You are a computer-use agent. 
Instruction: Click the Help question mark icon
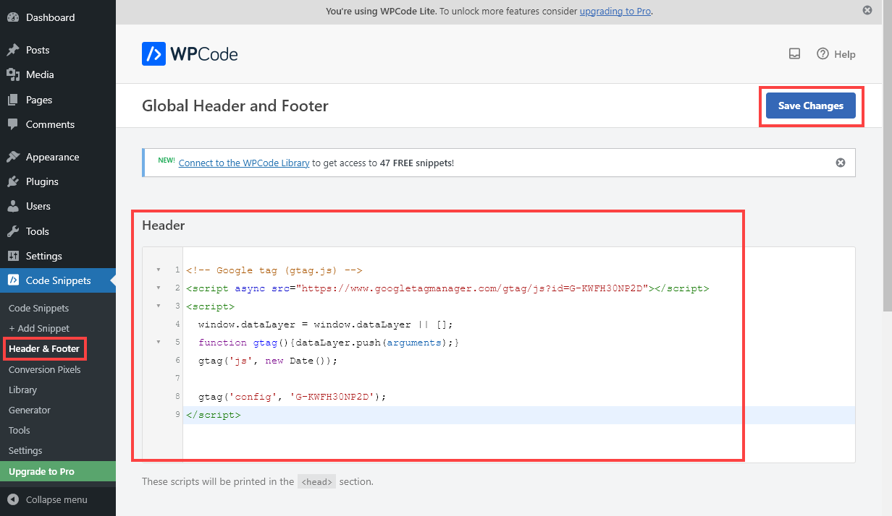(822, 53)
